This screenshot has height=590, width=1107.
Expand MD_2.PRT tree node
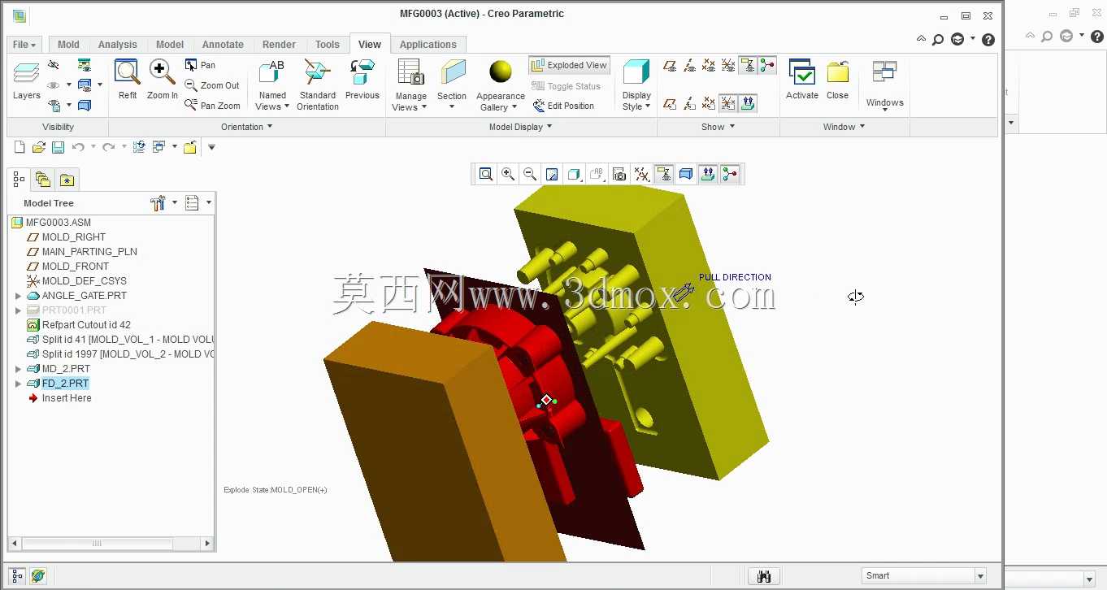(18, 369)
